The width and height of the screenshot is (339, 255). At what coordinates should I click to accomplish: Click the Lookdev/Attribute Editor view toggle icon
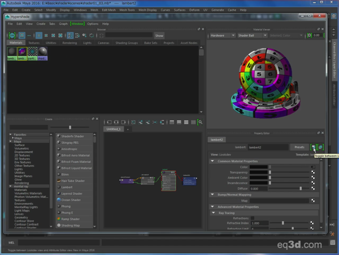[313, 147]
